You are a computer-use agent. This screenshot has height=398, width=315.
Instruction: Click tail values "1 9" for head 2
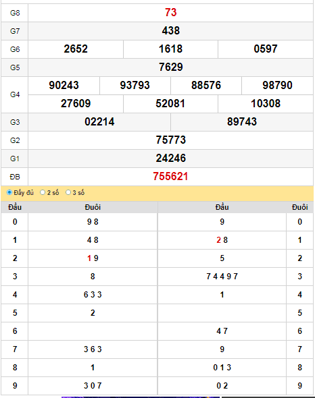pyautogui.click(x=93, y=258)
